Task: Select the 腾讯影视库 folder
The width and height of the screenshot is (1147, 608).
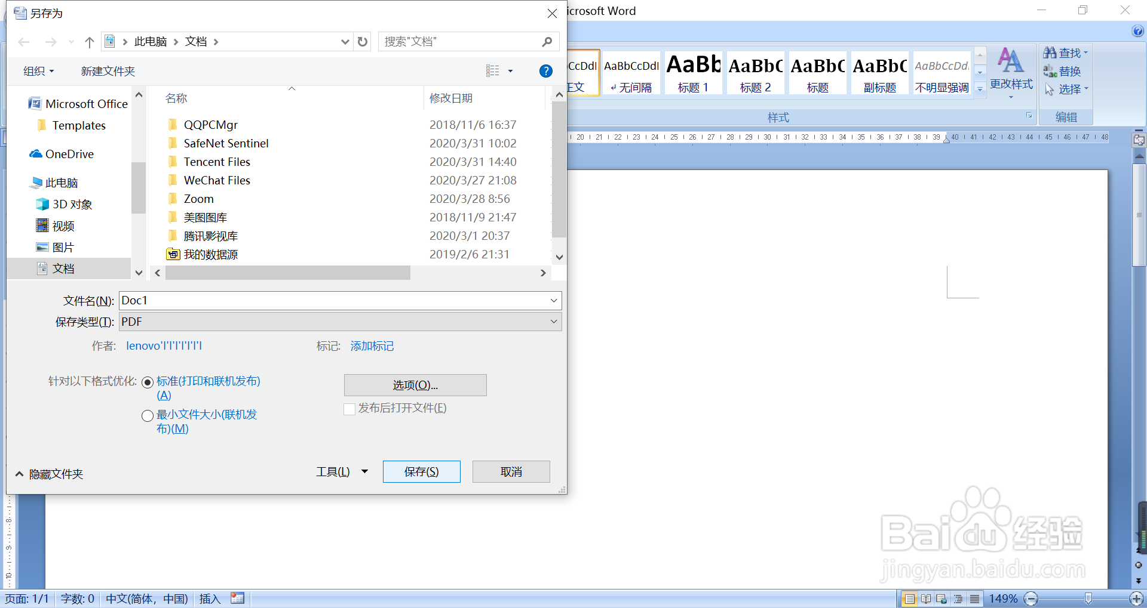Action: point(203,236)
